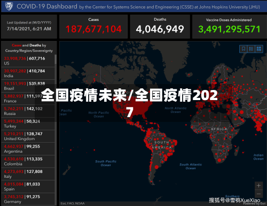Zoom in the map with plus button

coord(258,186)
